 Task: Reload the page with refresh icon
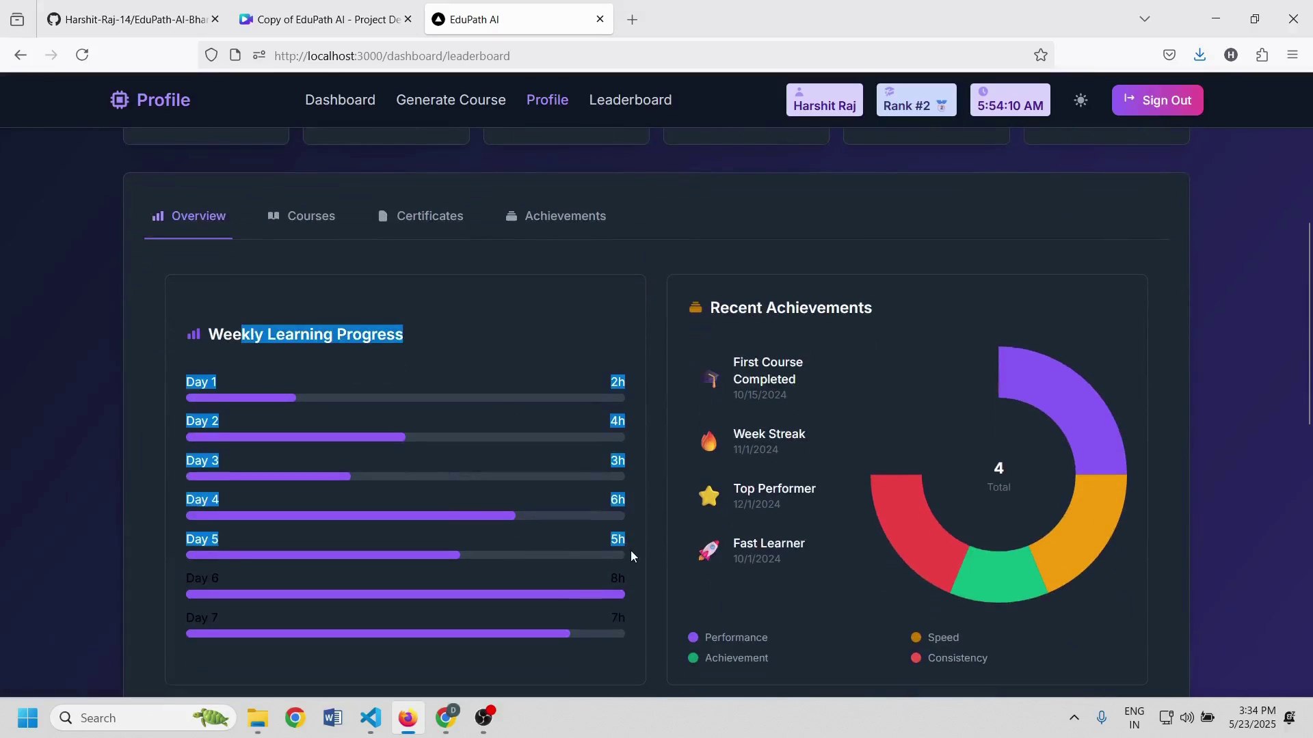82,55
